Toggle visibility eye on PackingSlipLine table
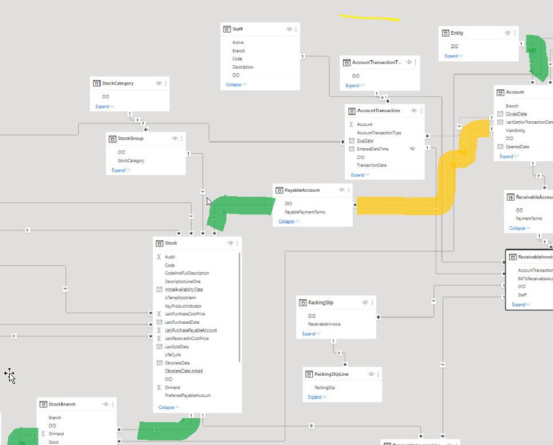The image size is (553, 445). point(371,374)
